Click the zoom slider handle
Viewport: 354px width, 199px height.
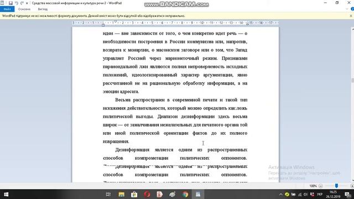(x=336, y=186)
